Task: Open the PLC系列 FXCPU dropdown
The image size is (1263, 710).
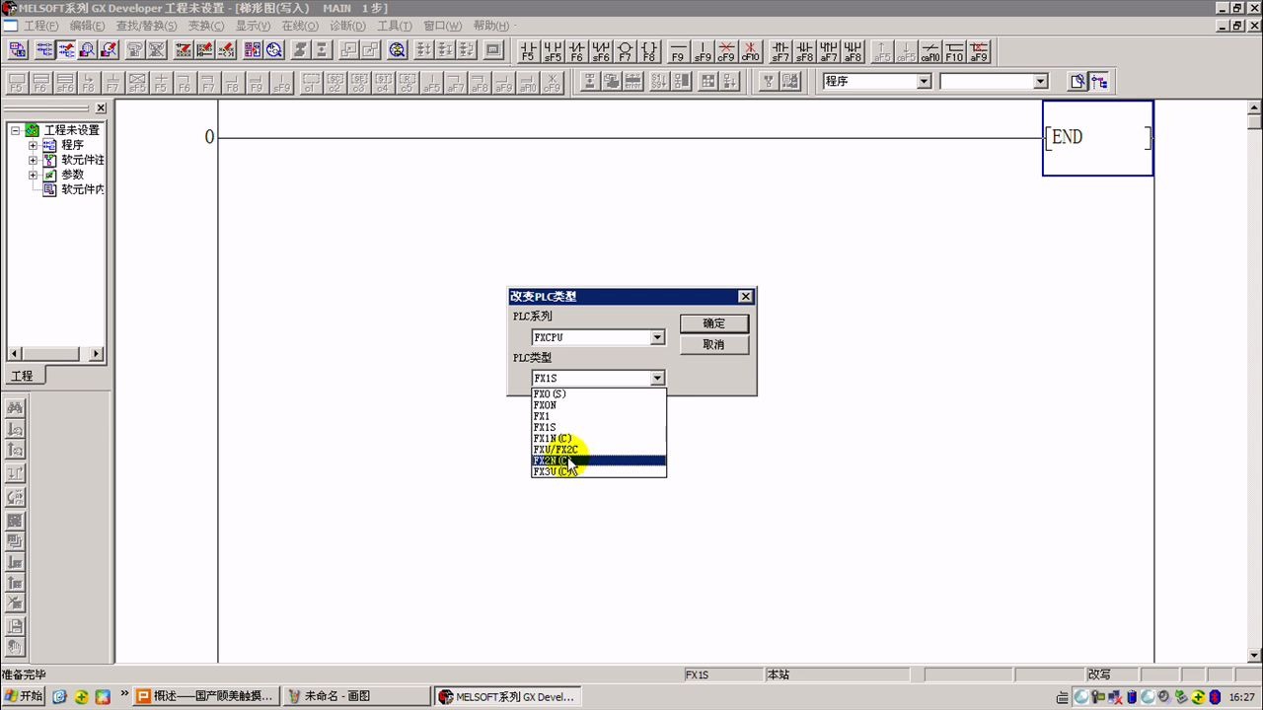Action: click(657, 337)
